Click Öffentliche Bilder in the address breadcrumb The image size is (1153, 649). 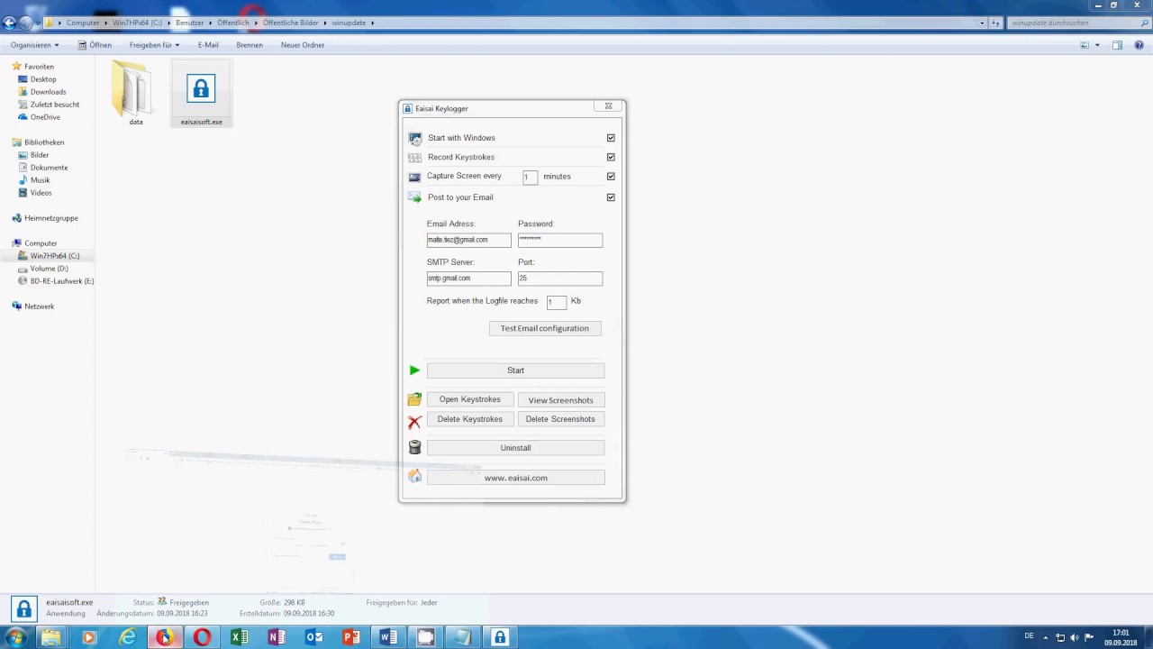pyautogui.click(x=291, y=23)
